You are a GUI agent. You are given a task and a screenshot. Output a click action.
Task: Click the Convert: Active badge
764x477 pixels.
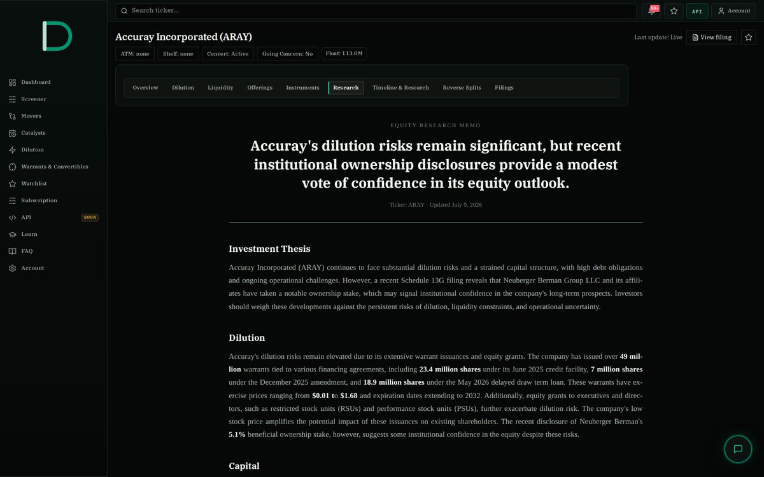[x=228, y=54]
